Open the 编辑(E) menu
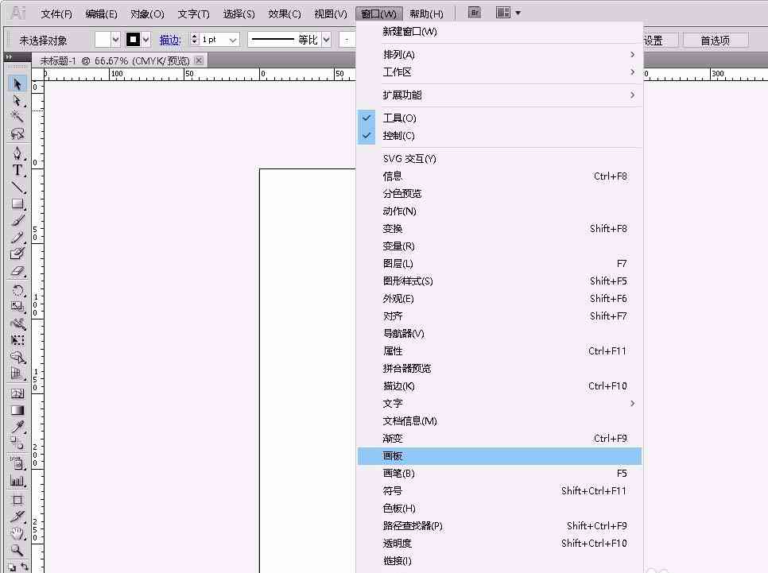Viewport: 768px width, 573px height. [102, 14]
